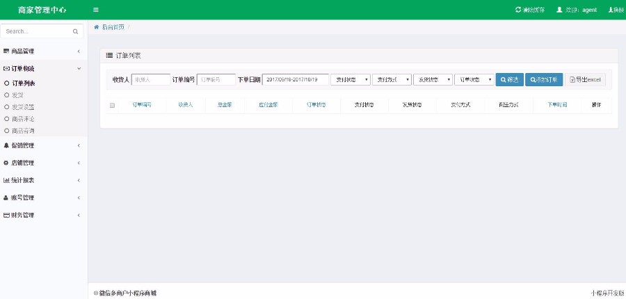Tick the select-all checkbox in table header
Viewport: 626px width, 299px height.
coord(112,106)
